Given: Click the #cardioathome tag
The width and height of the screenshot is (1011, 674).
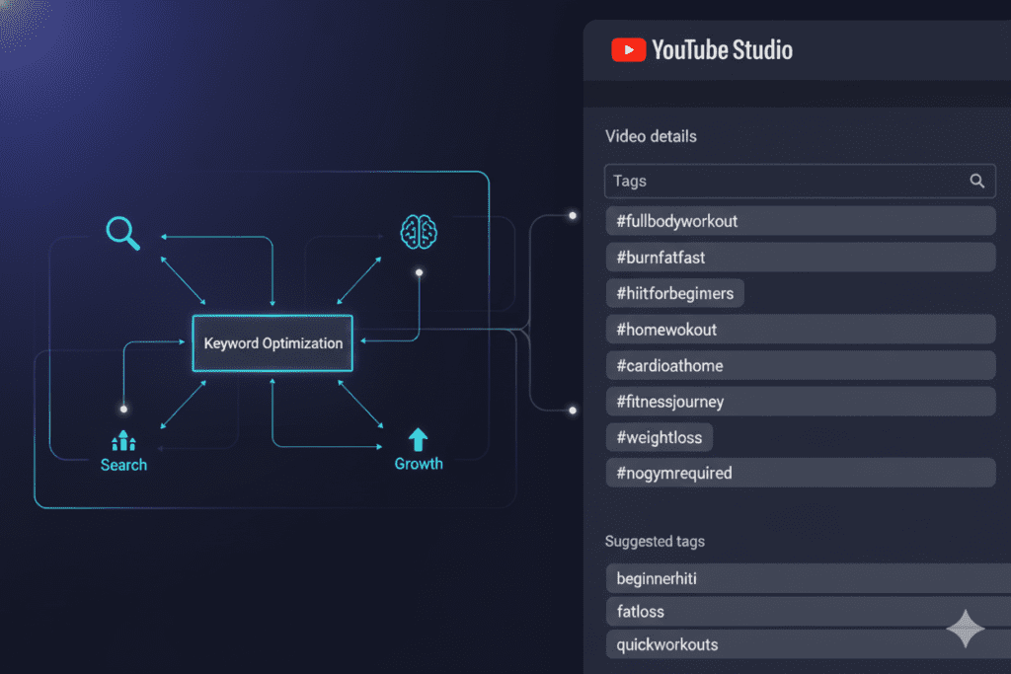Looking at the screenshot, I should 800,364.
